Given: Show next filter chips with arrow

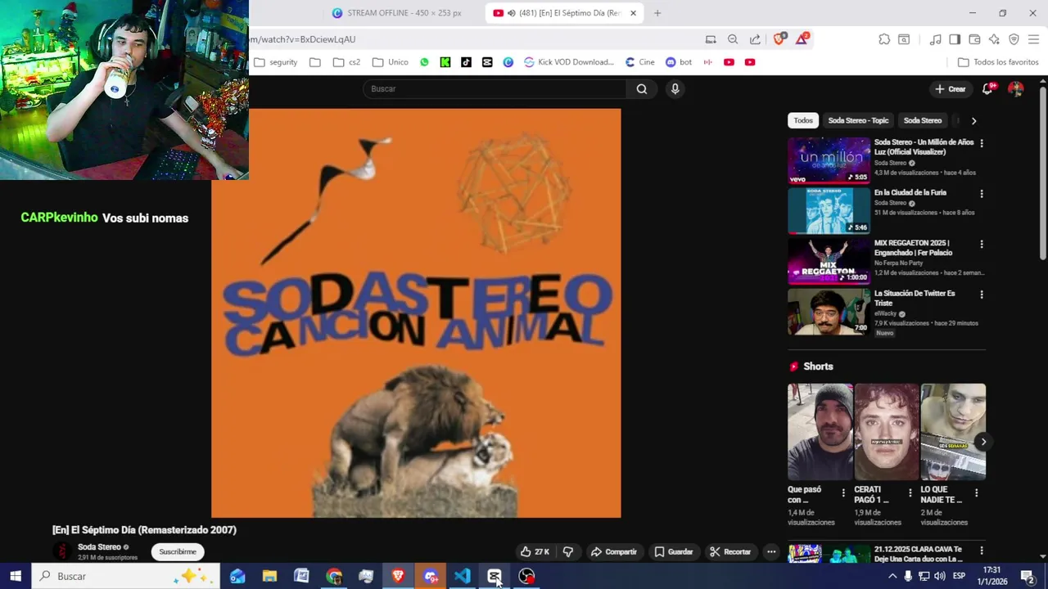Looking at the screenshot, I should tap(973, 120).
